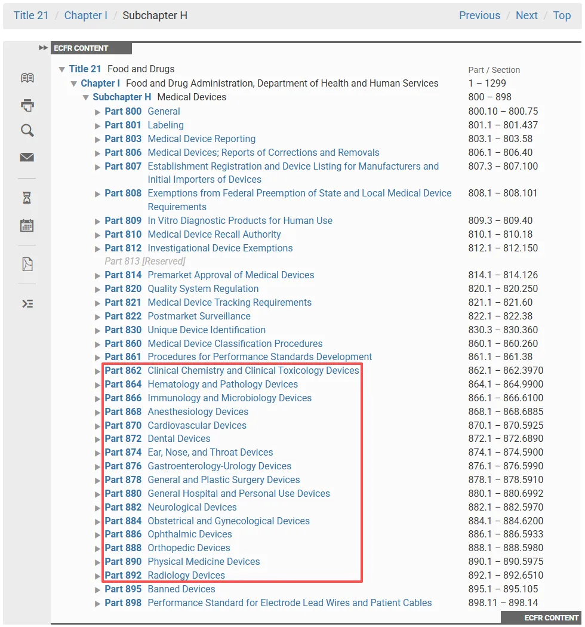Open Part 880 General Hospital Devices
The height and width of the screenshot is (627, 585).
click(x=217, y=493)
